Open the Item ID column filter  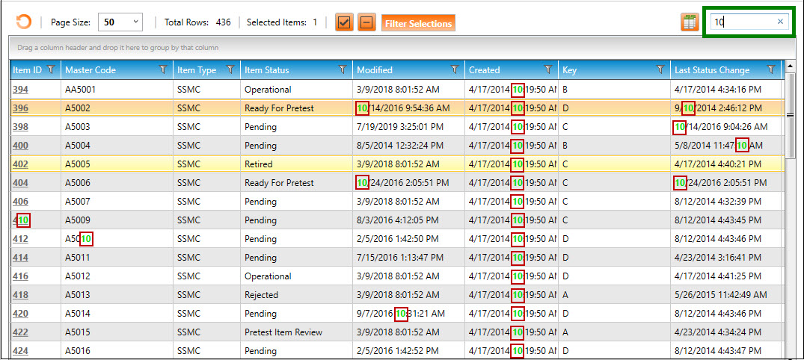[x=51, y=70]
